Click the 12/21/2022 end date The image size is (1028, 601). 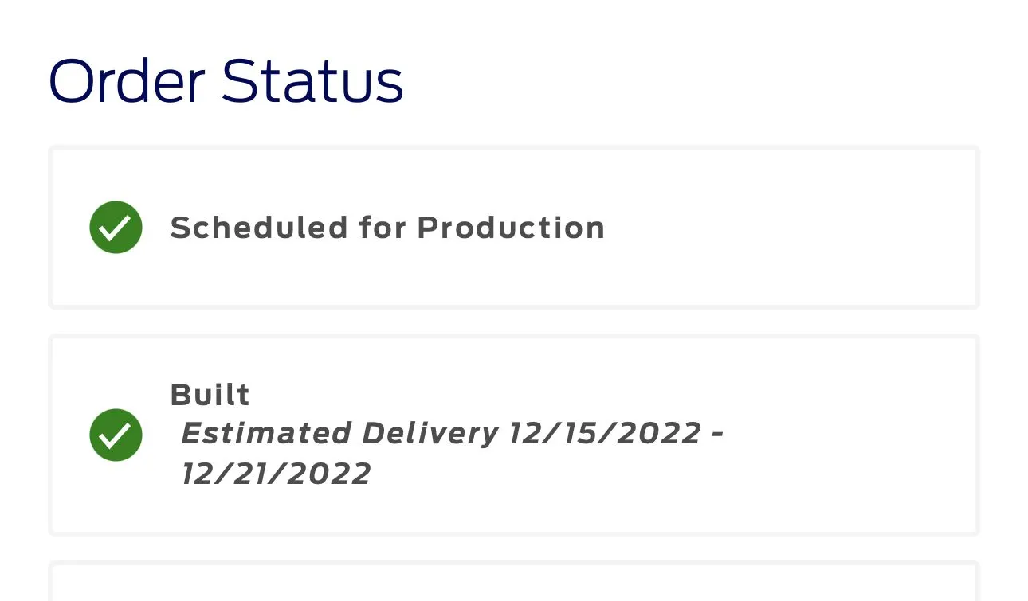click(x=276, y=474)
